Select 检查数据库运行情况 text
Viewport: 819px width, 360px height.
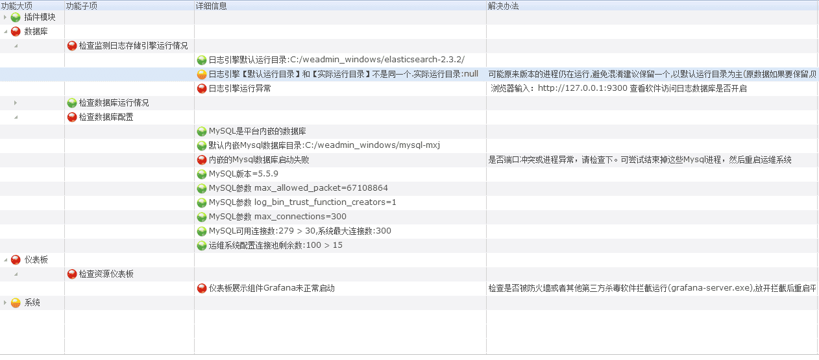114,103
